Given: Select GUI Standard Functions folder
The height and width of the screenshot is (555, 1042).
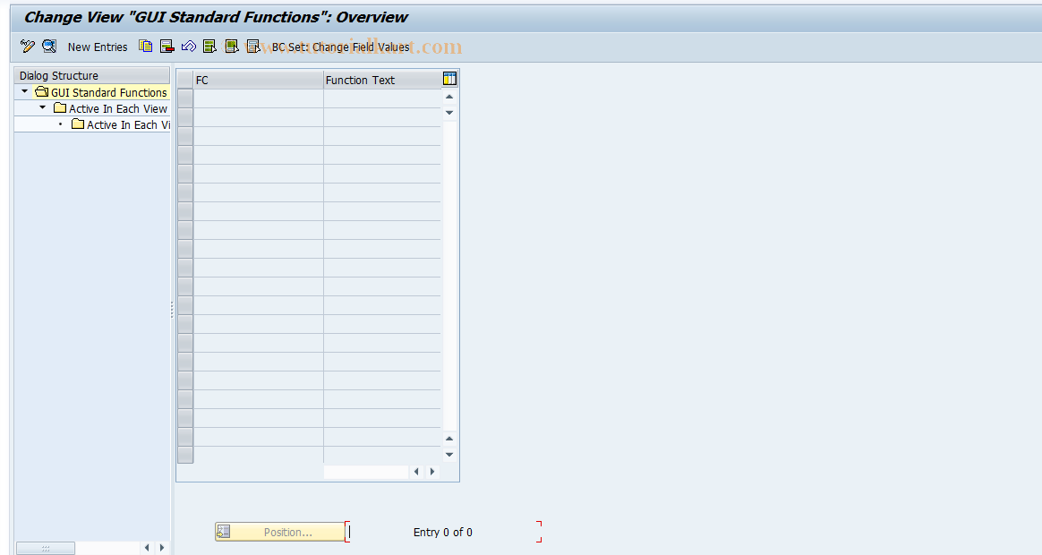Looking at the screenshot, I should click(101, 92).
